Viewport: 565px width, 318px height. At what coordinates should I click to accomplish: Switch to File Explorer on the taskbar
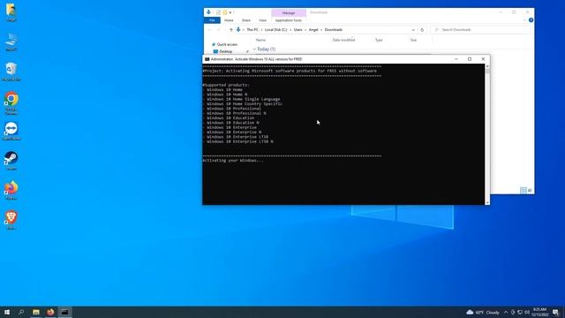click(36, 312)
